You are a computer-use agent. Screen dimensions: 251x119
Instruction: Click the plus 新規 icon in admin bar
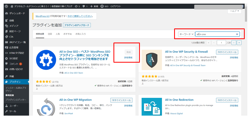click(92, 6)
